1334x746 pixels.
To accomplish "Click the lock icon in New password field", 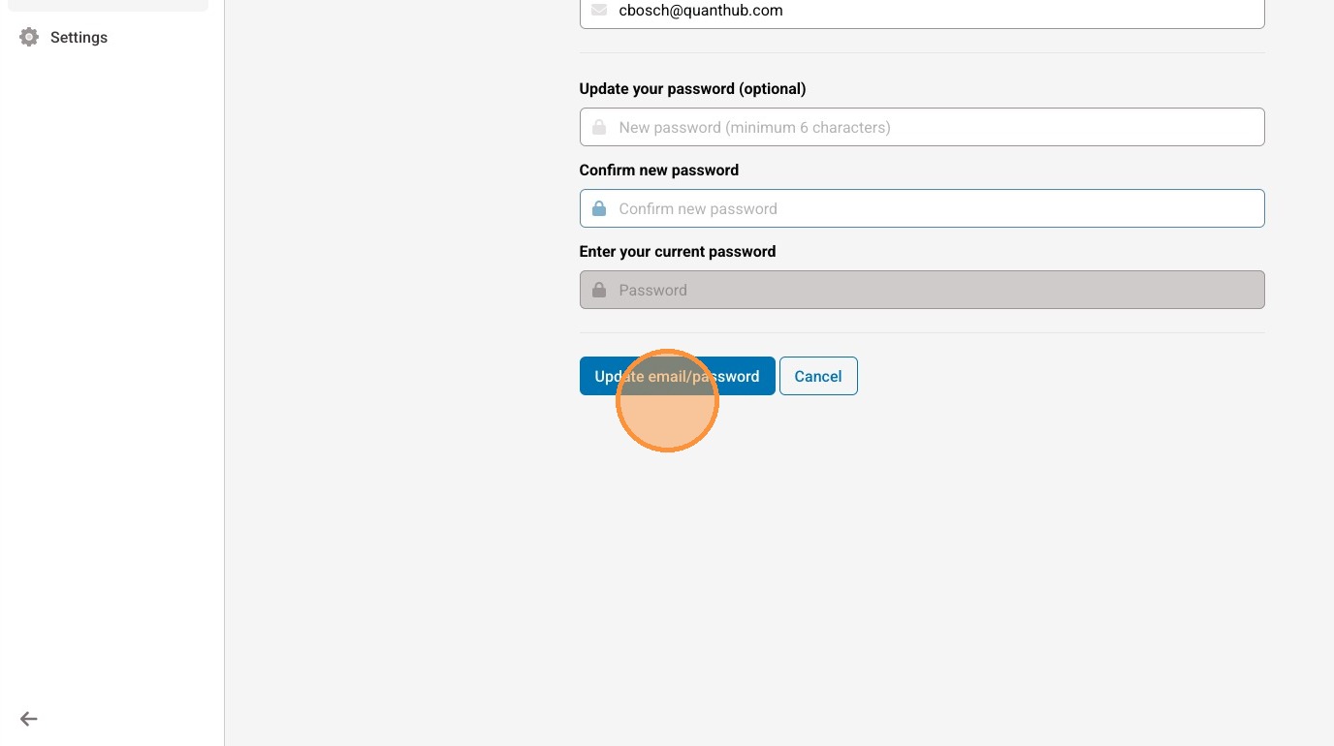I will (x=599, y=127).
